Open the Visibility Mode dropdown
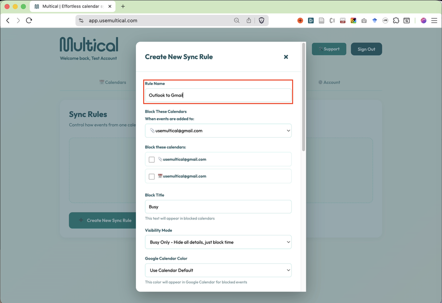 [x=218, y=242]
